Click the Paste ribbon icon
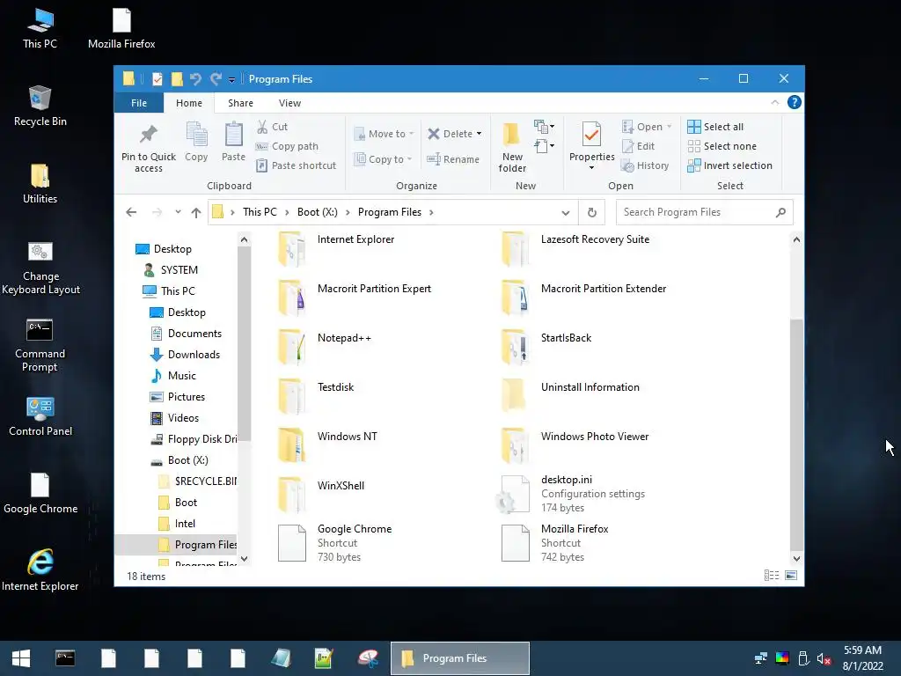 coord(233,142)
